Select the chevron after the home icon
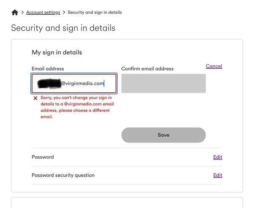The width and height of the screenshot is (253, 208). click(x=23, y=12)
